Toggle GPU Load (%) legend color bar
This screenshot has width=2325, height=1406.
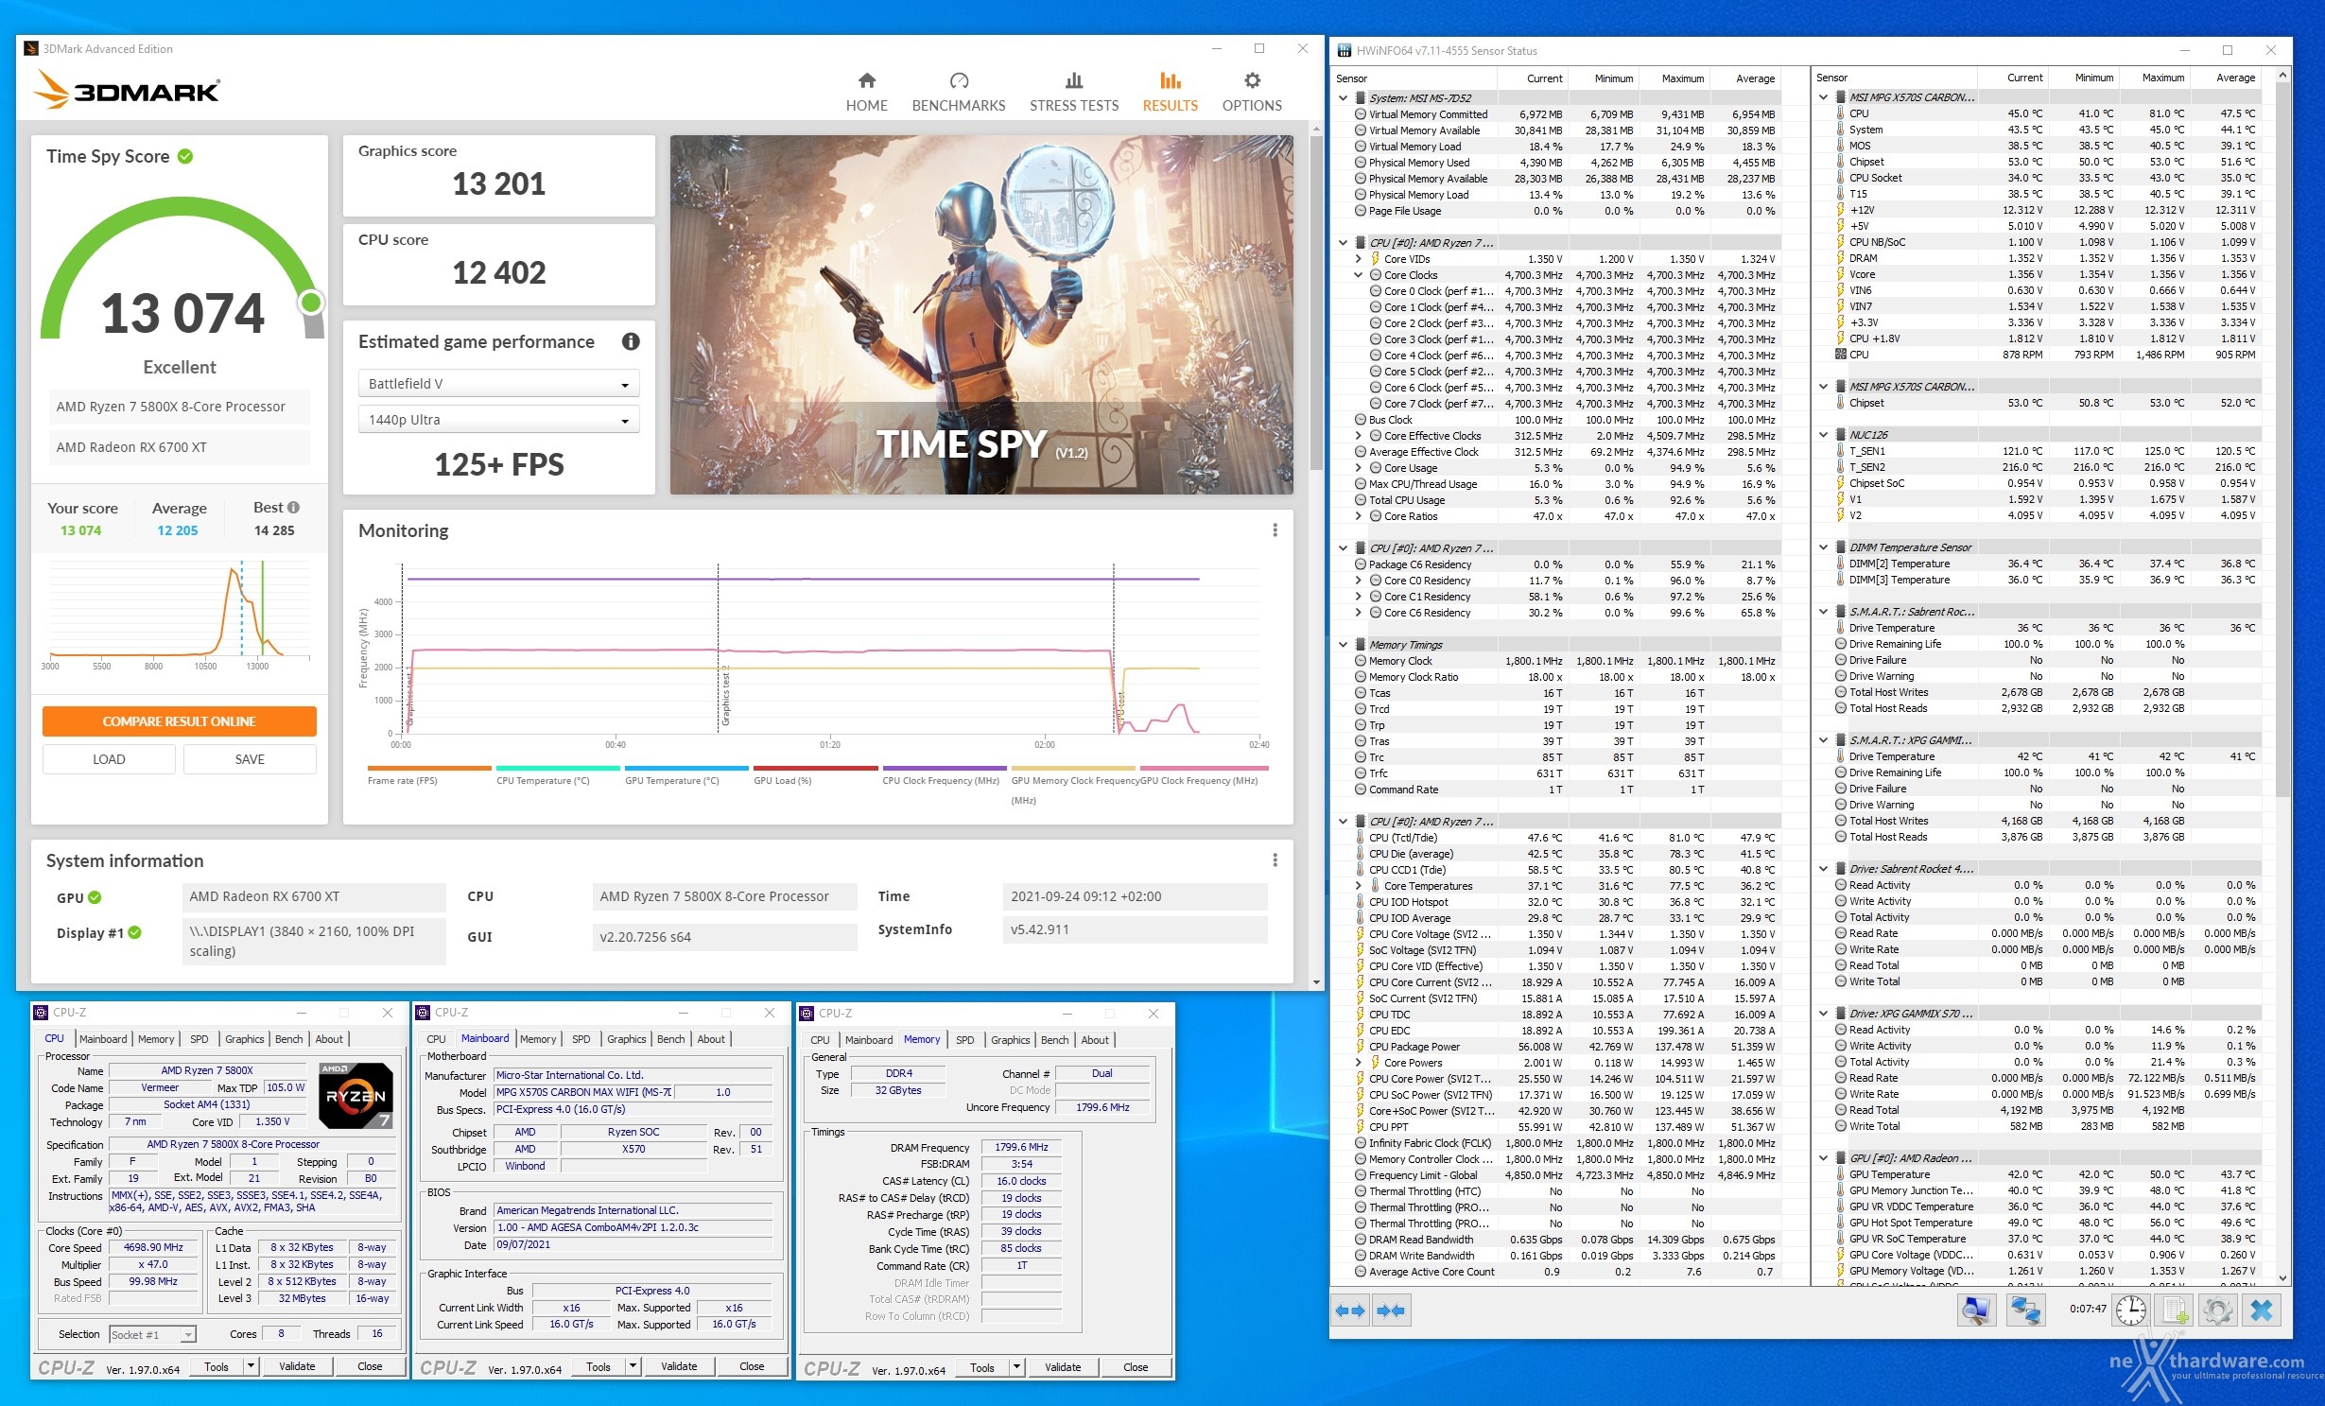tap(815, 768)
